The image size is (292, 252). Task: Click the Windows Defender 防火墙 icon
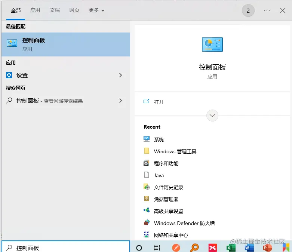(147, 222)
